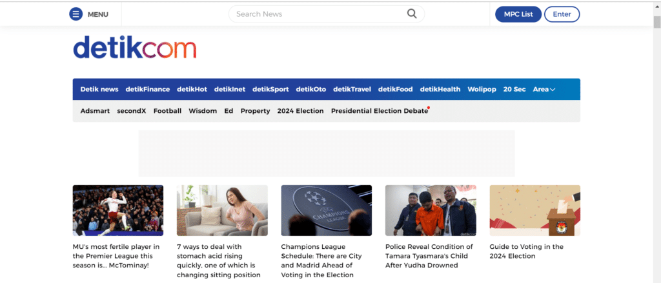Open the hamburger MENU icon
Image resolution: width=661 pixels, height=283 pixels.
pyautogui.click(x=76, y=14)
